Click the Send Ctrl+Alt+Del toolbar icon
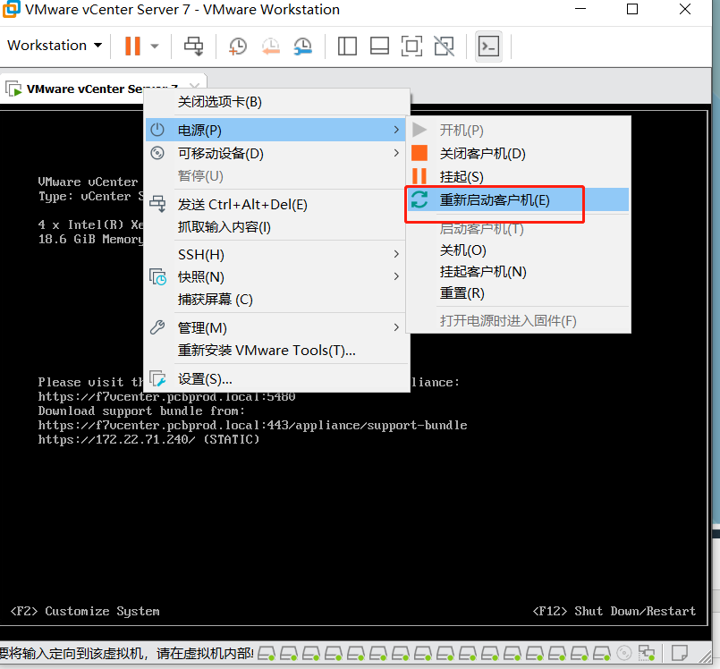 click(x=193, y=46)
